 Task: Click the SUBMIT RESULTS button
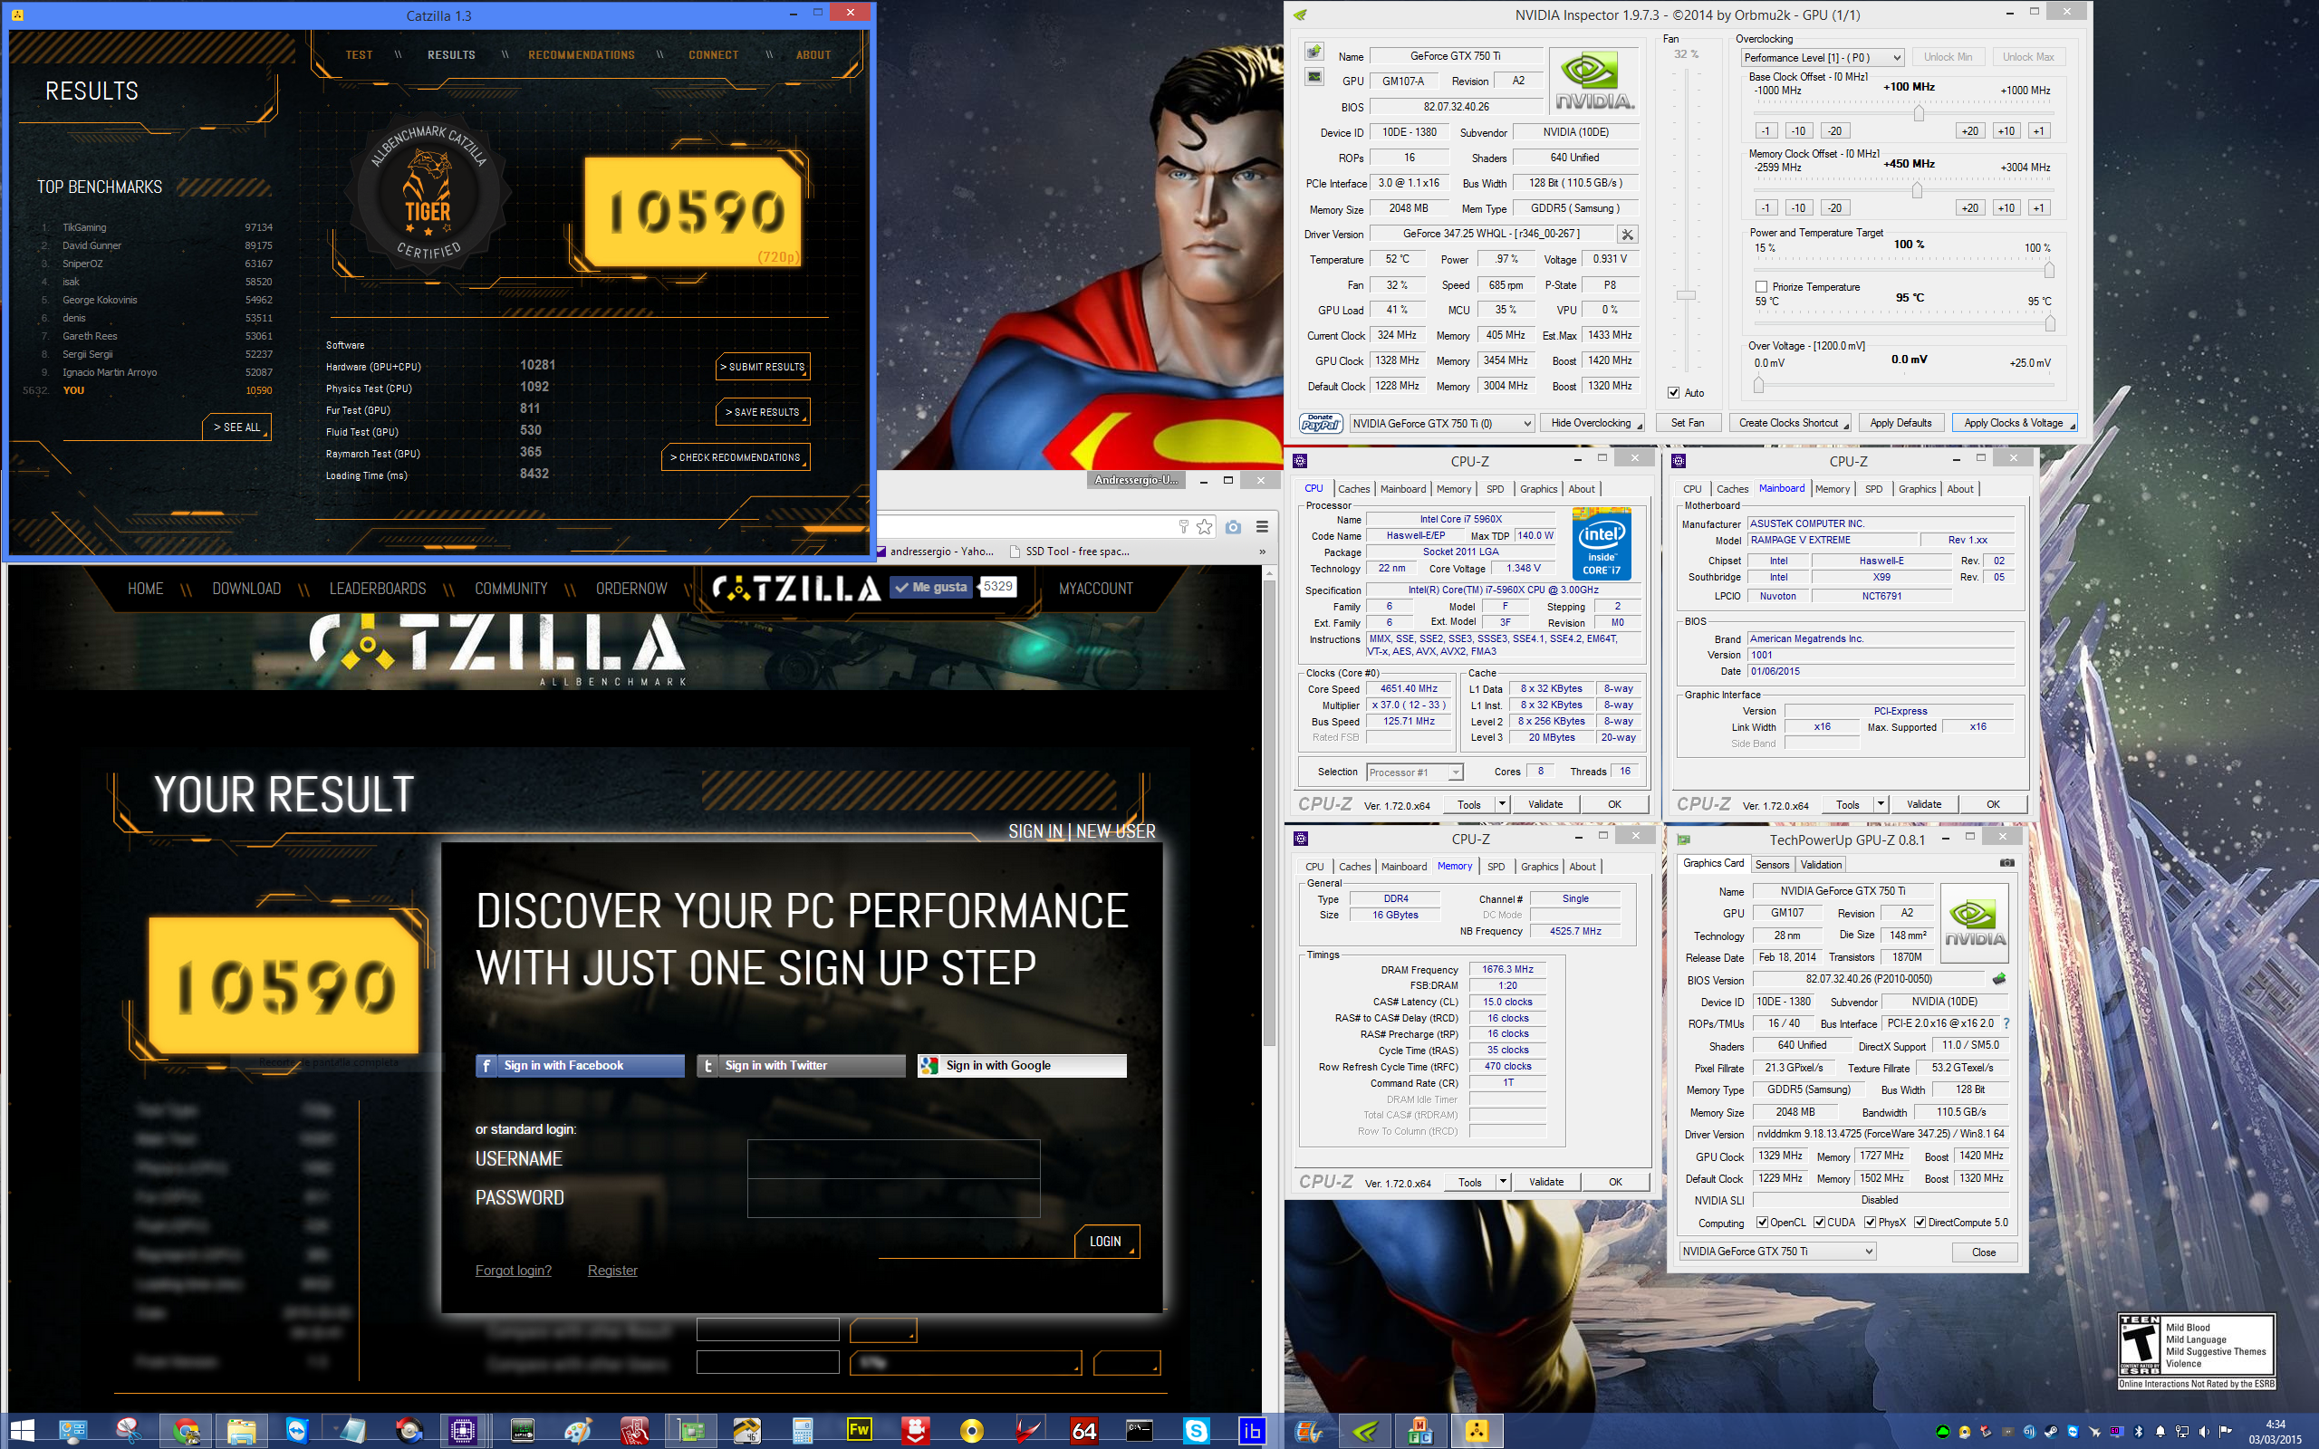(x=763, y=367)
